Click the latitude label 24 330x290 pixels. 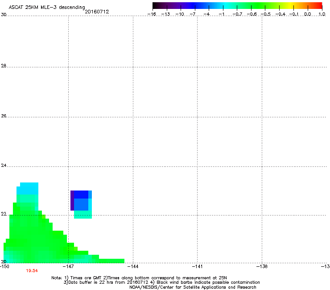[x=4, y=166]
